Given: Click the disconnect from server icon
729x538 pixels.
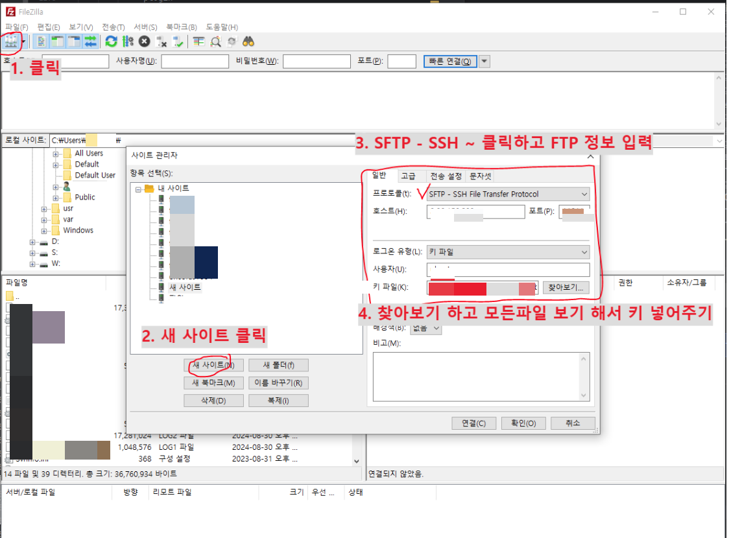Looking at the screenshot, I should point(161,42).
